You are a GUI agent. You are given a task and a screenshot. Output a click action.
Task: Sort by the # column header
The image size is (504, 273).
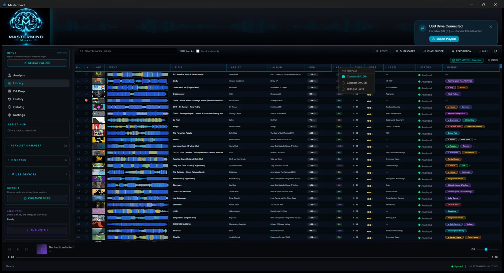click(78, 67)
